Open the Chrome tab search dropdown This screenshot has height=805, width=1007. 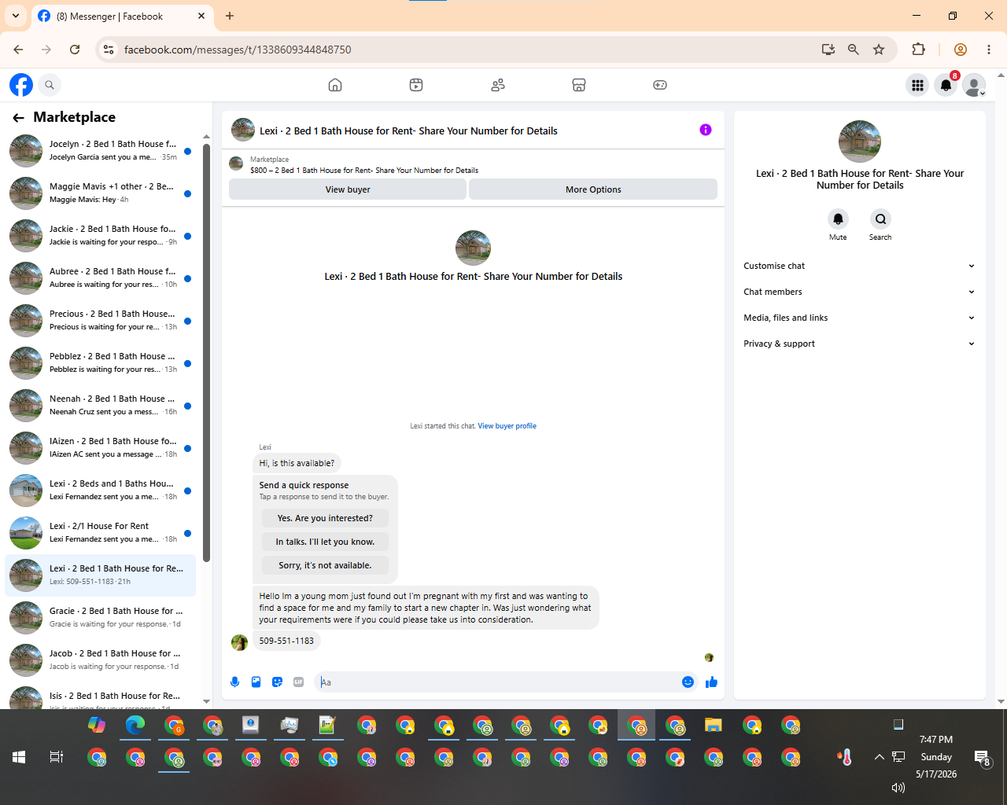click(x=16, y=16)
